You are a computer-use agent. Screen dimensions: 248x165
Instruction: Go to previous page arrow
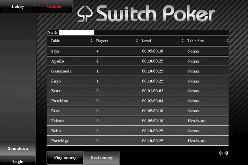221,153
